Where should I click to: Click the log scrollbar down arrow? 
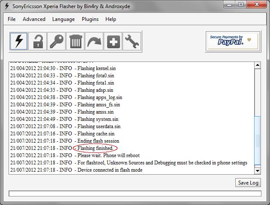[258, 171]
